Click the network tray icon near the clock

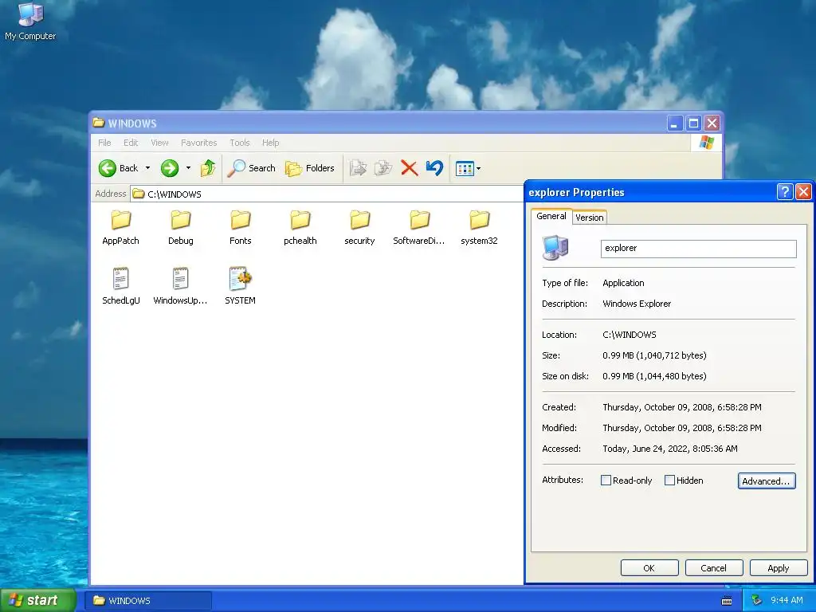click(x=757, y=600)
